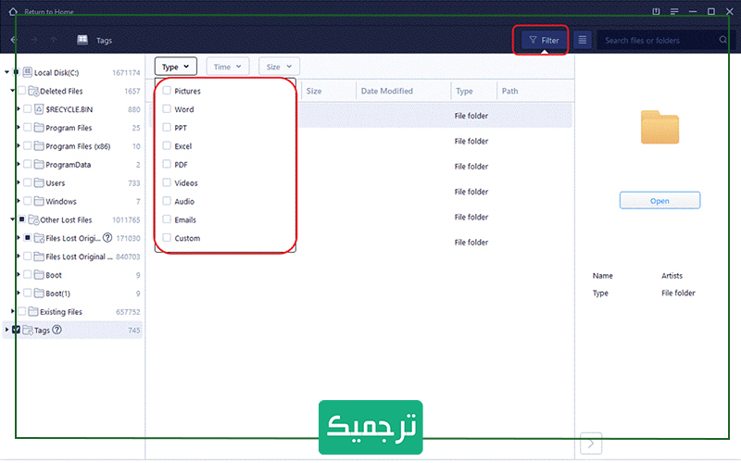This screenshot has height=463, width=741.
Task: Click the search magnifier icon
Action: point(723,40)
